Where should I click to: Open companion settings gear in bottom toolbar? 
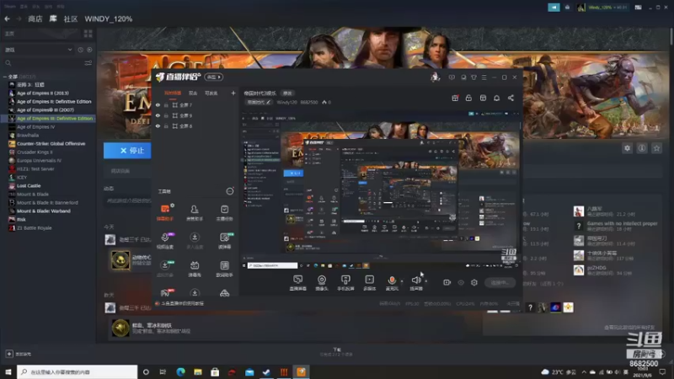(x=474, y=283)
